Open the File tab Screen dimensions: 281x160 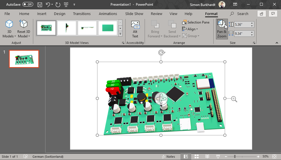[7, 14]
